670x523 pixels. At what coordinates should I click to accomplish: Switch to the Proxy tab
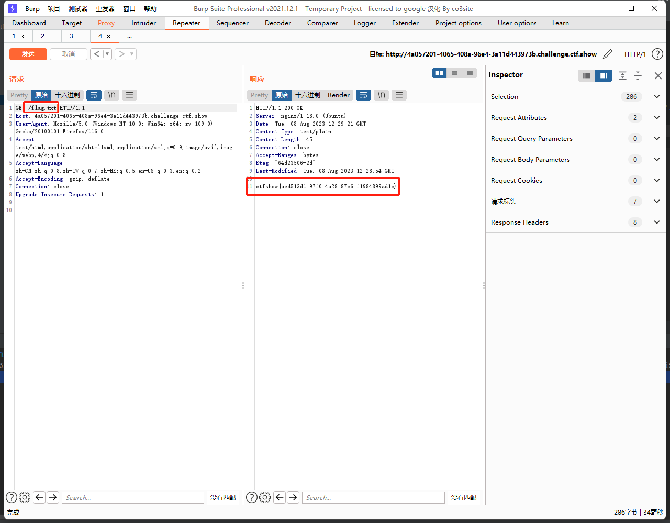[x=106, y=23]
